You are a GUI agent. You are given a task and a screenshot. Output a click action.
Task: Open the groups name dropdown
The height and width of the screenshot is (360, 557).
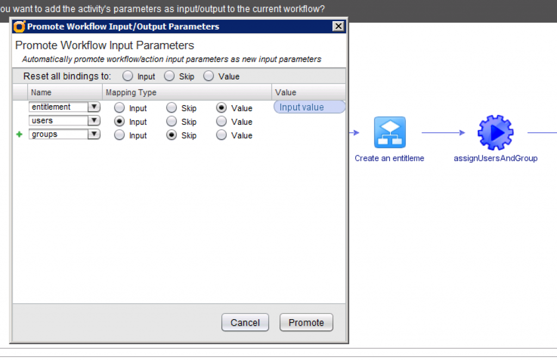click(94, 135)
